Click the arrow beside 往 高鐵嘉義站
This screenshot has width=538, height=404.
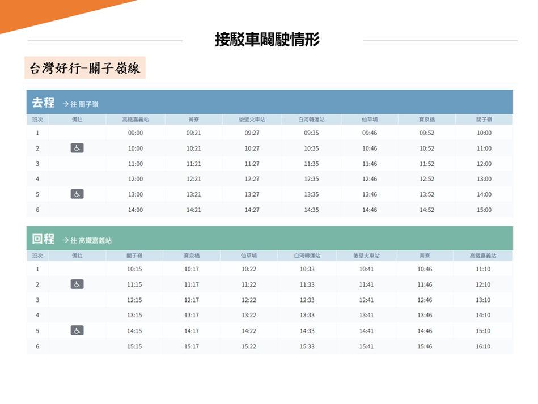click(x=65, y=240)
